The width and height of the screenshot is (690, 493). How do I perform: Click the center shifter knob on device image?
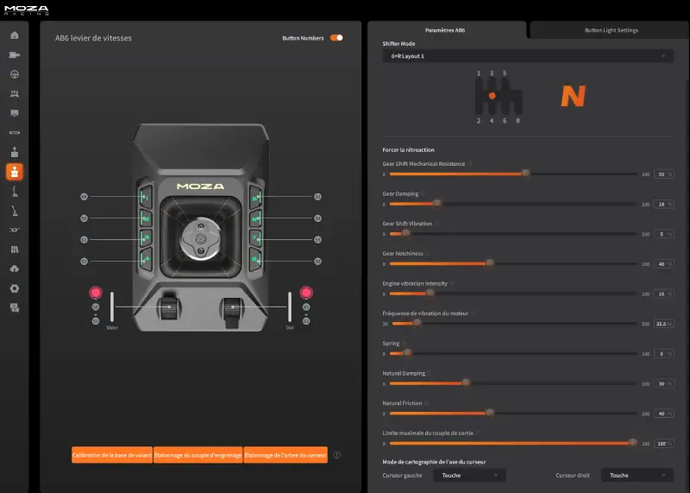coord(201,239)
